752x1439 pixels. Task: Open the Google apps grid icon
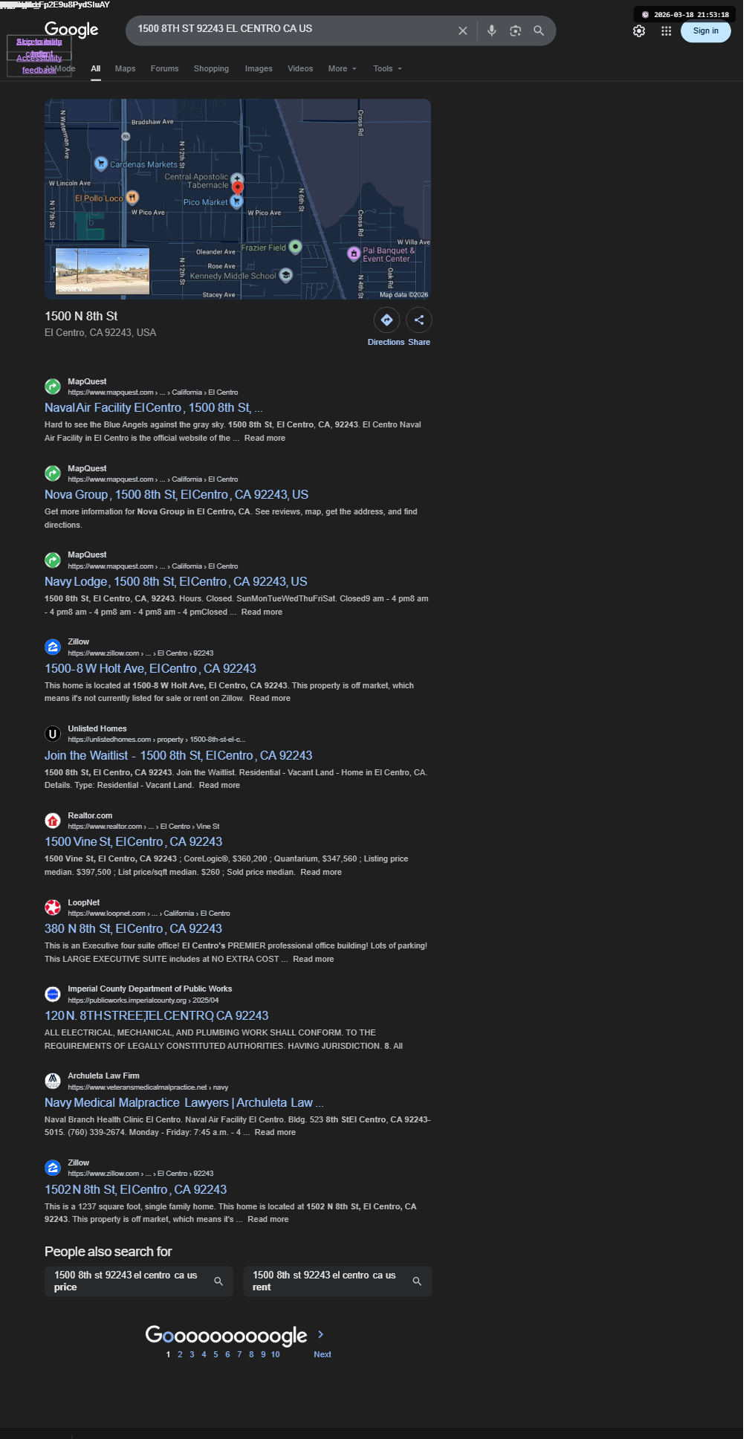coord(667,31)
